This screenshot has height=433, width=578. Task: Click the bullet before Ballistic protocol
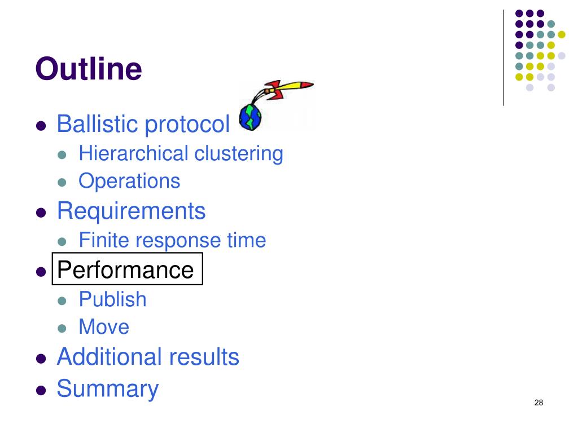(x=41, y=126)
